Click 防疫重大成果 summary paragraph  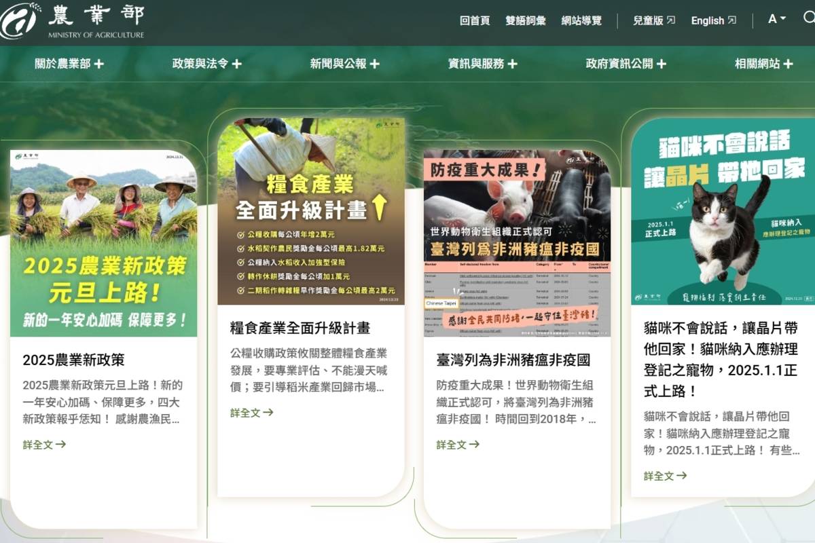click(516, 402)
